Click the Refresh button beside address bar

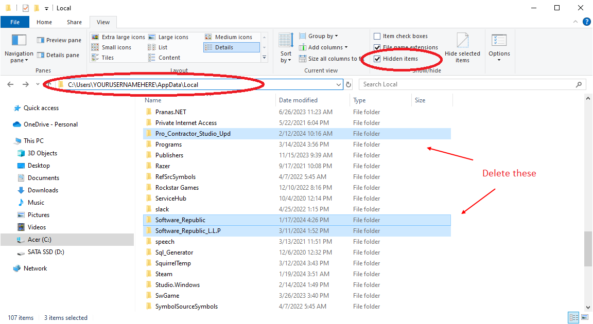tap(348, 84)
